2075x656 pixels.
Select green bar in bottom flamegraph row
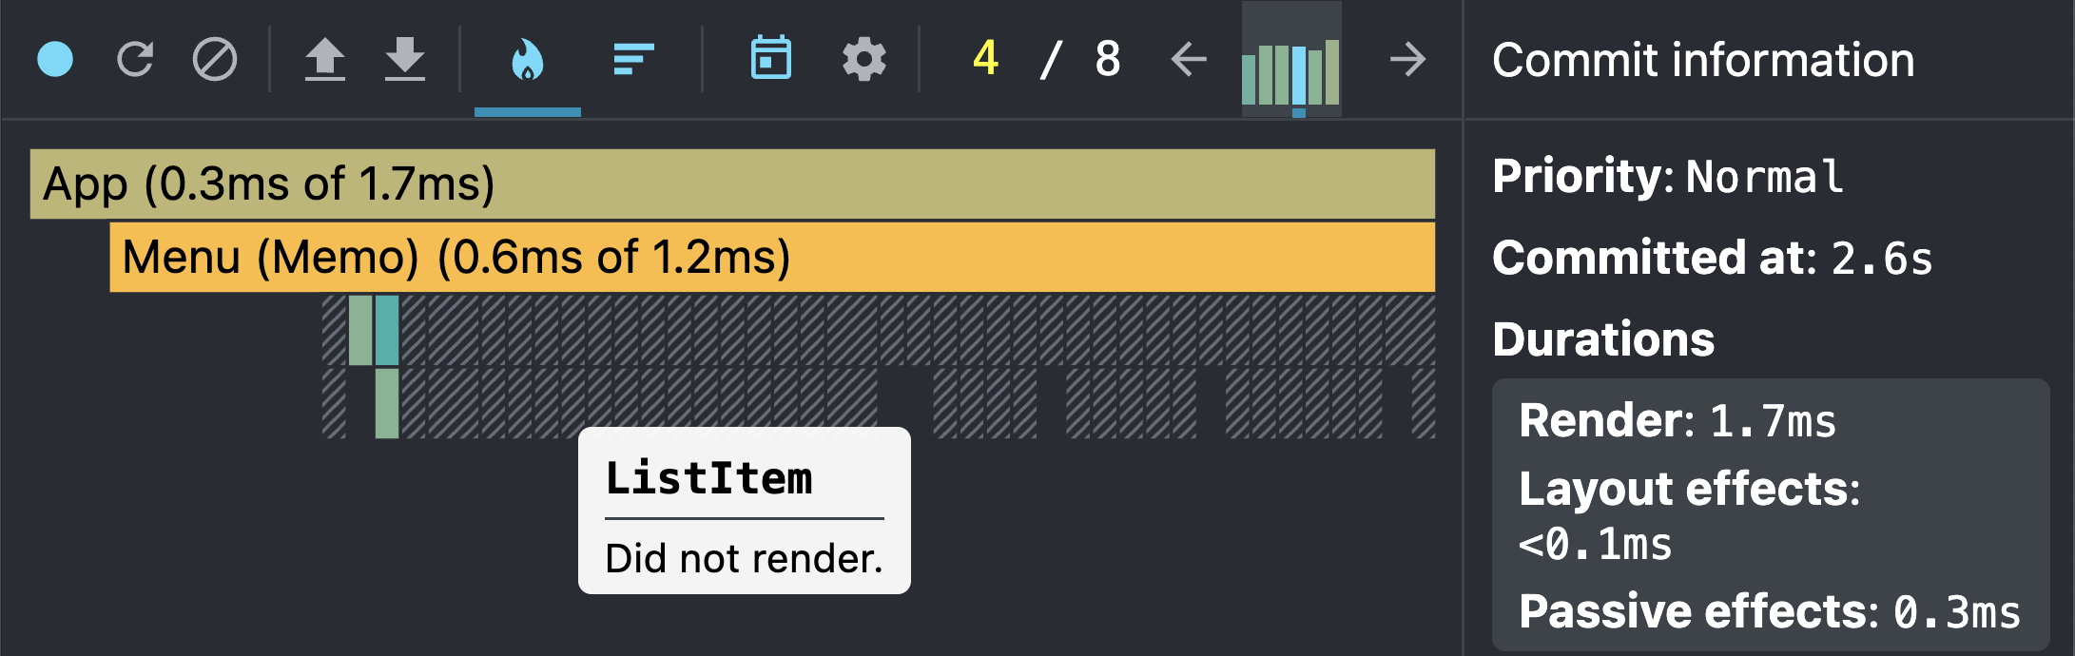[x=387, y=403]
